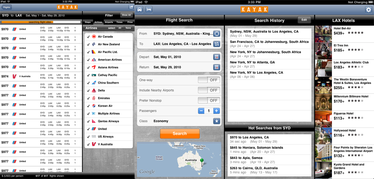The width and height of the screenshot is (374, 179).
Task: Click the searching flight sites progress bar
Action: pos(41,22)
